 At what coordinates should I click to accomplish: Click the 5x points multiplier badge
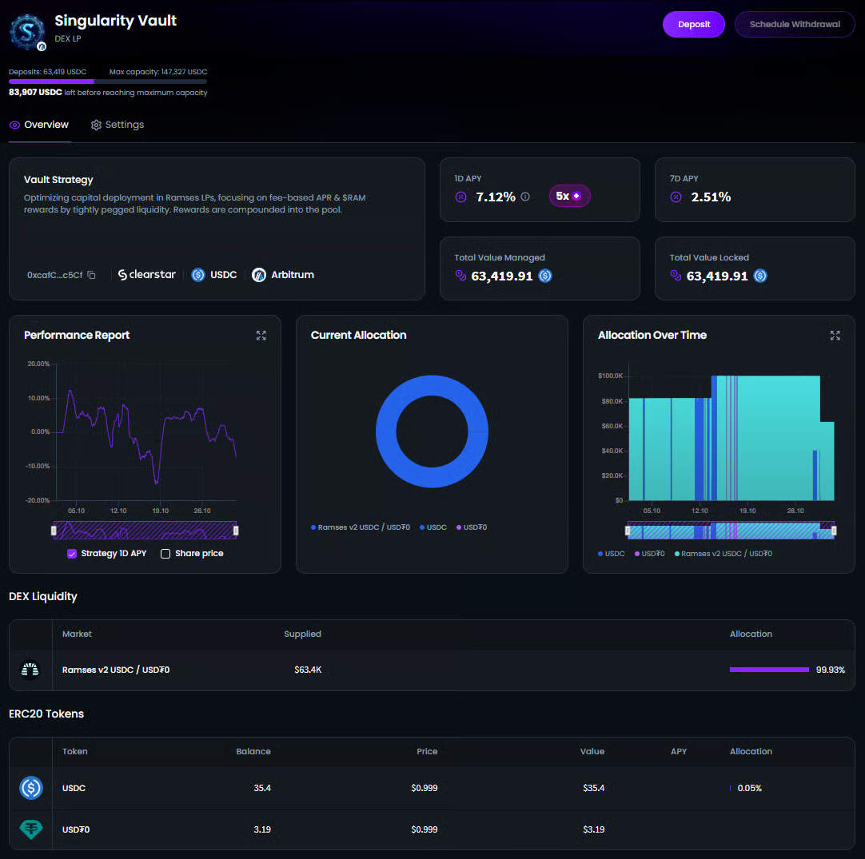pyautogui.click(x=569, y=197)
